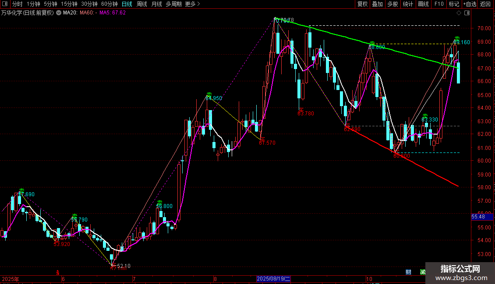
Task: Click the 减 marker icon on timeline
Action: point(423,272)
